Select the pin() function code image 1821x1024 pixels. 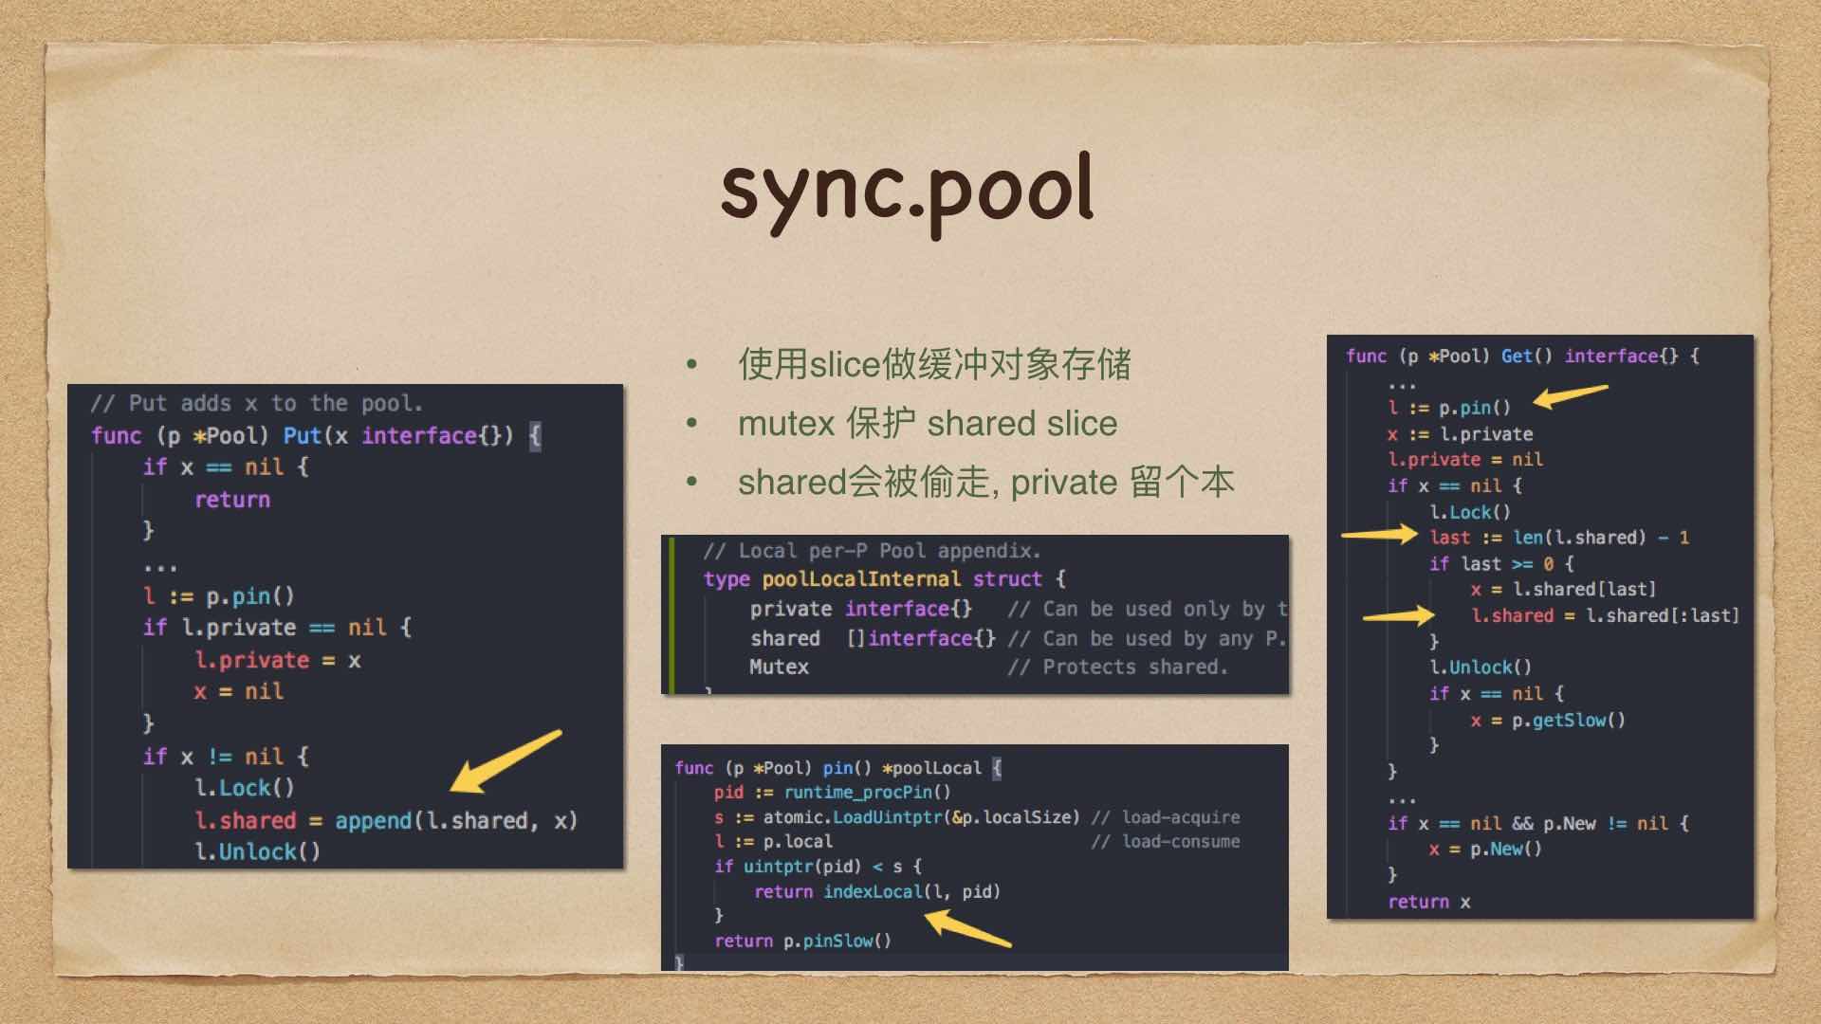975,857
